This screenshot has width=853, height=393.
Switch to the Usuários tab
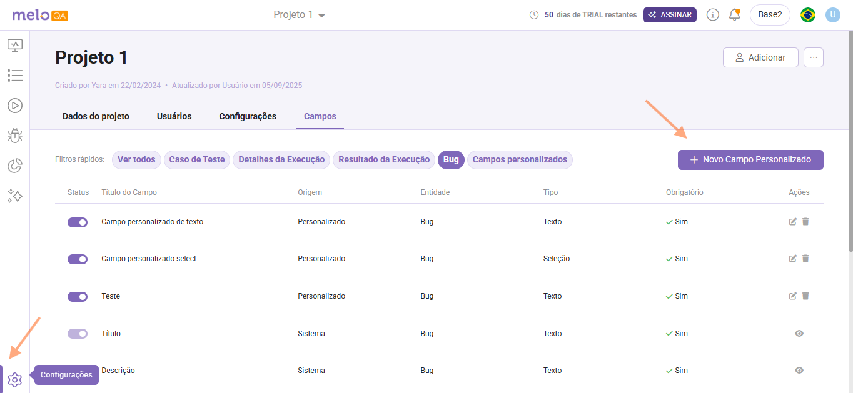(x=174, y=116)
